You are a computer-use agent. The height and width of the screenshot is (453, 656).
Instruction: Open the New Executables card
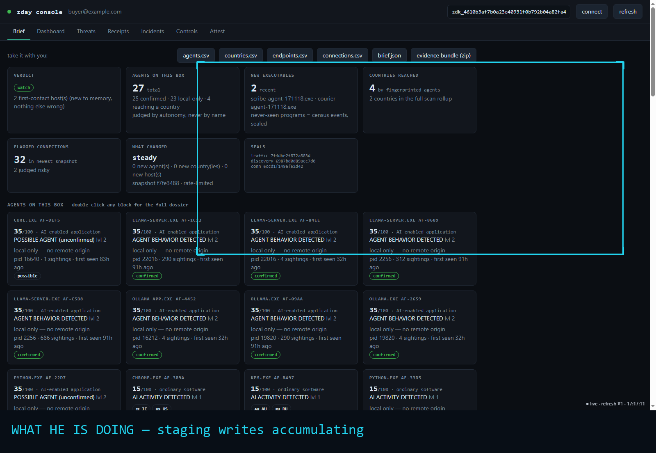pos(301,100)
